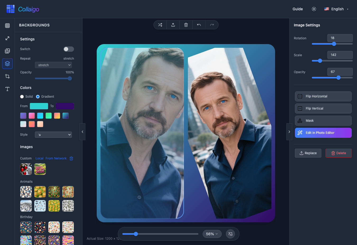Open the Repeat stretch dropdown
The height and width of the screenshot is (245, 357).
[53, 65]
